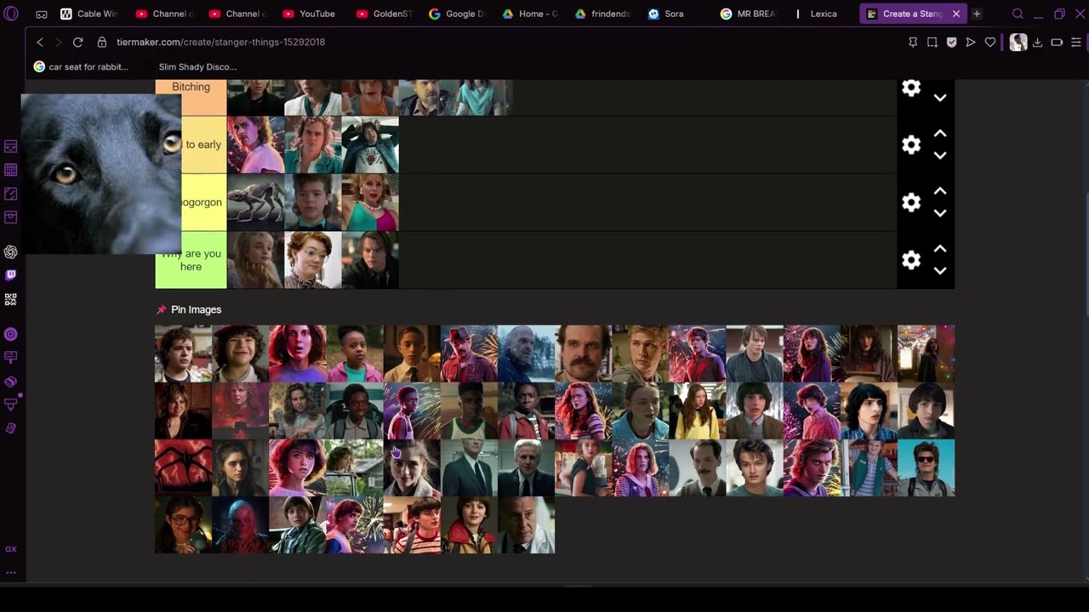Click the pin icon in address bar
1089x612 pixels.
(x=913, y=42)
